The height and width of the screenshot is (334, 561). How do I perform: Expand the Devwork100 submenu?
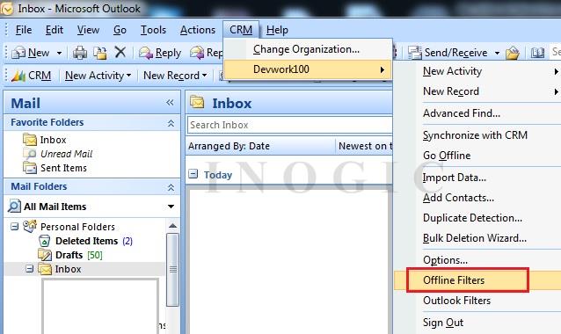(x=308, y=69)
